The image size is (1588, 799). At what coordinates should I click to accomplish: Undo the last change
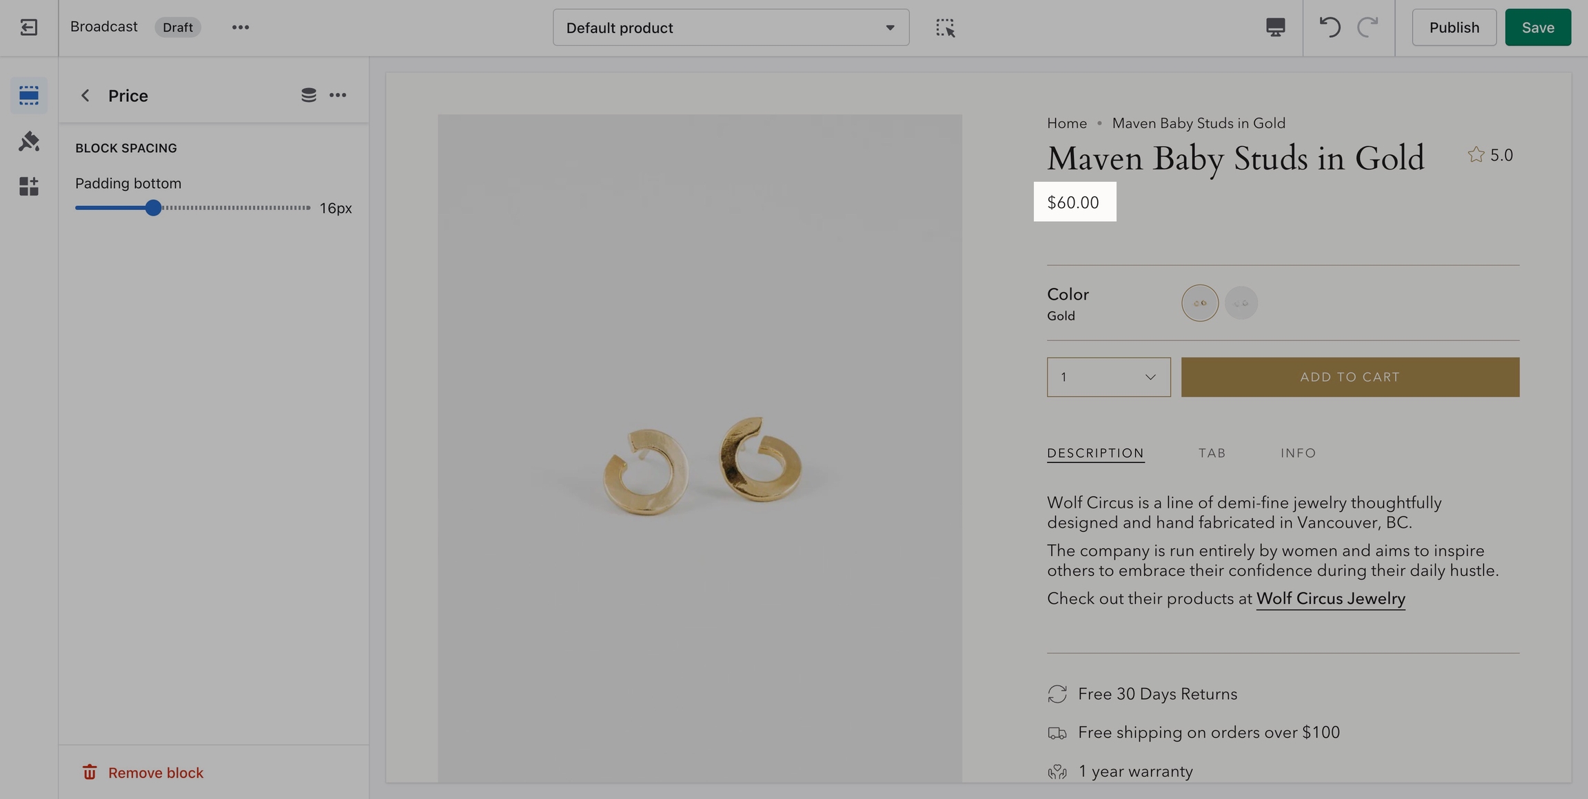[1330, 28]
